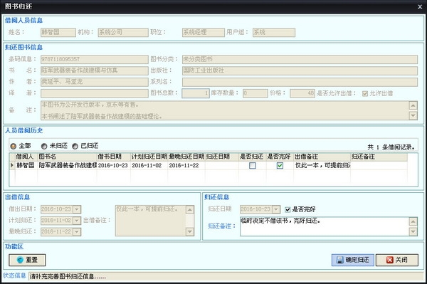Image resolution: width=427 pixels, height=284 pixels.
Task: Click the 2016-11-02 planned return cell
Action: point(149,165)
